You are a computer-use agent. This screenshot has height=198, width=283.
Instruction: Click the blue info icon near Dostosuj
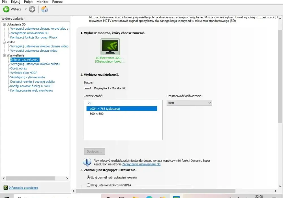pos(87,162)
